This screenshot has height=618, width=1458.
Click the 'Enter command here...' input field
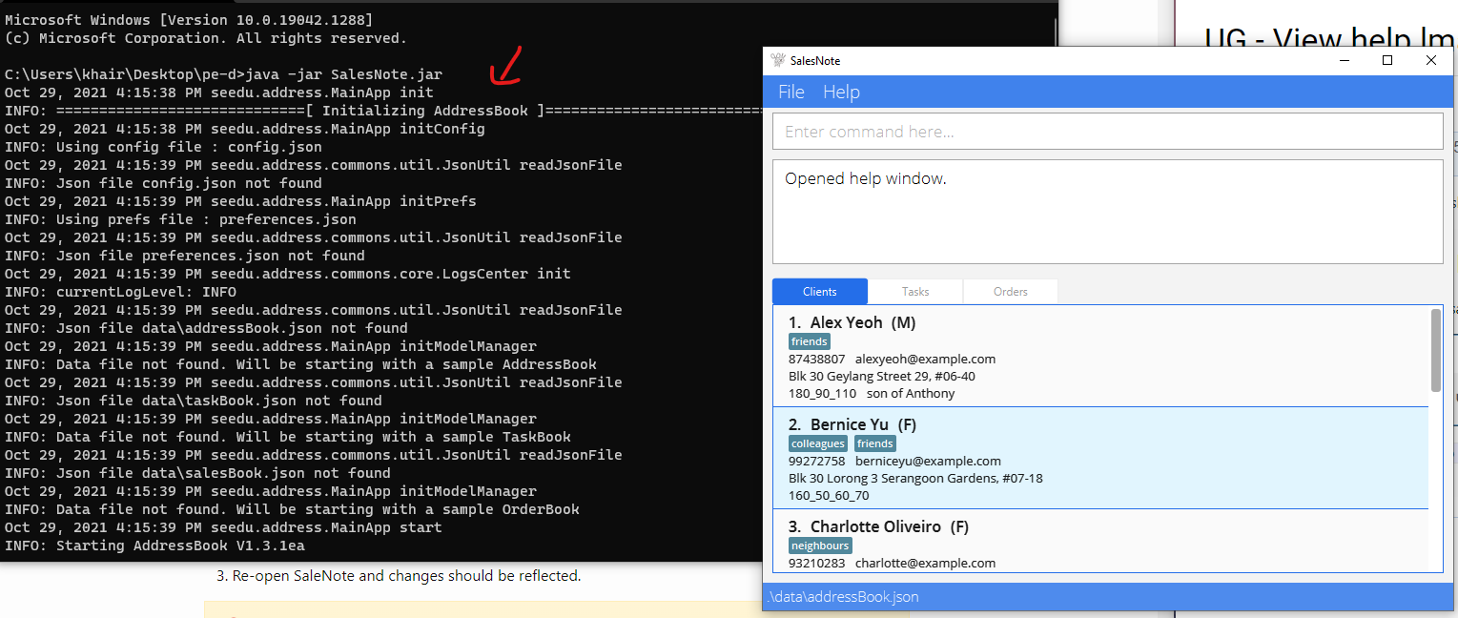(1107, 132)
